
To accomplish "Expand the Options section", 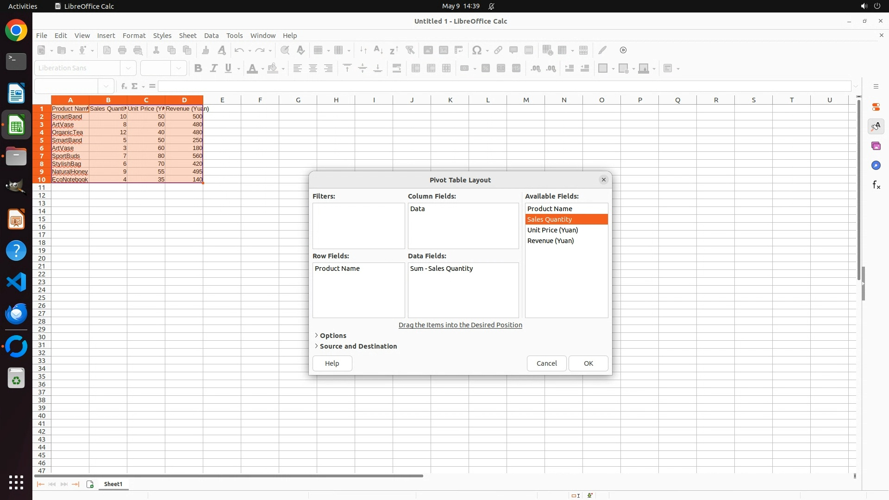I will coord(332,336).
